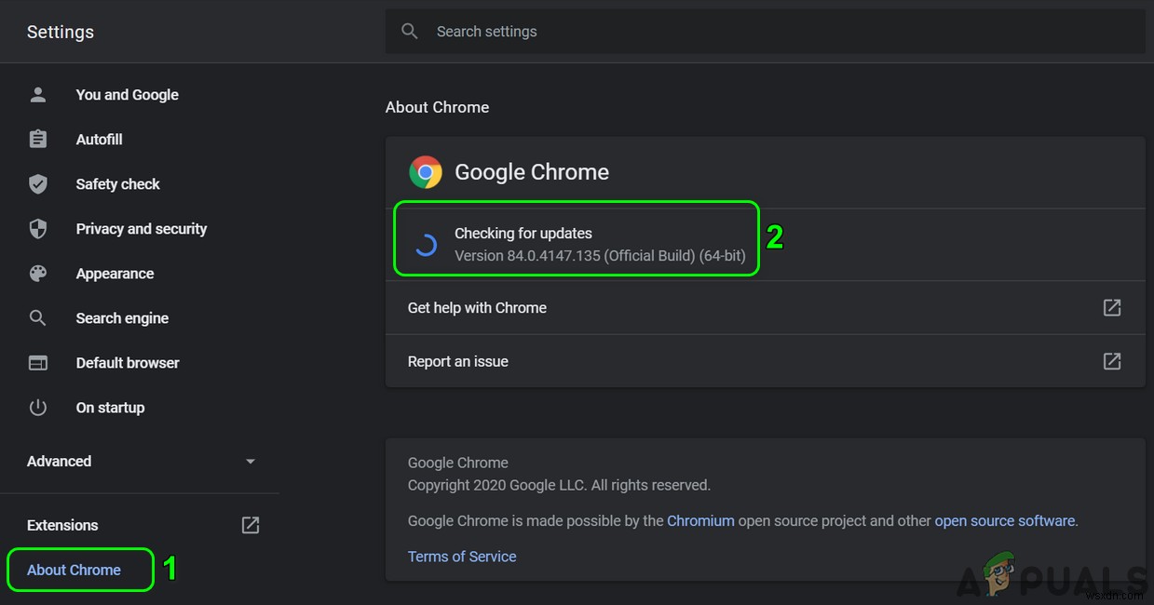This screenshot has height=605, width=1154.
Task: Select the Appearance palette icon
Action: pyautogui.click(x=37, y=273)
